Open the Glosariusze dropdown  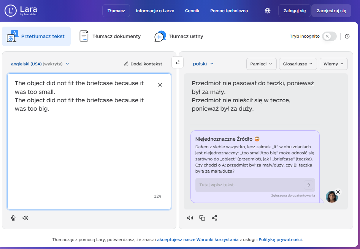pos(298,64)
